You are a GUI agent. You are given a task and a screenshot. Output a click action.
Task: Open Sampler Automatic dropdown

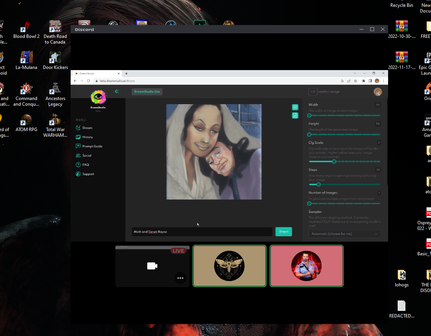pyautogui.click(x=344, y=234)
